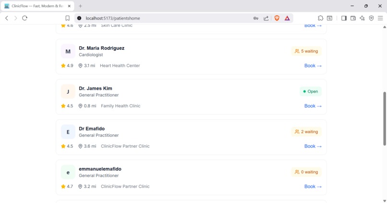
Task: Bookmark this page with the bookmark icon
Action: pyautogui.click(x=67, y=18)
